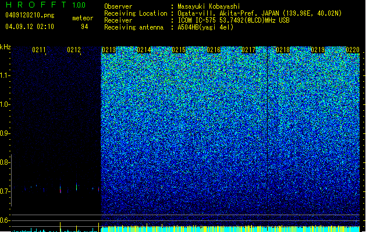Viewport: 366px width, 232px height.
Task: Click the 0215 time marker
Action: click(x=179, y=50)
